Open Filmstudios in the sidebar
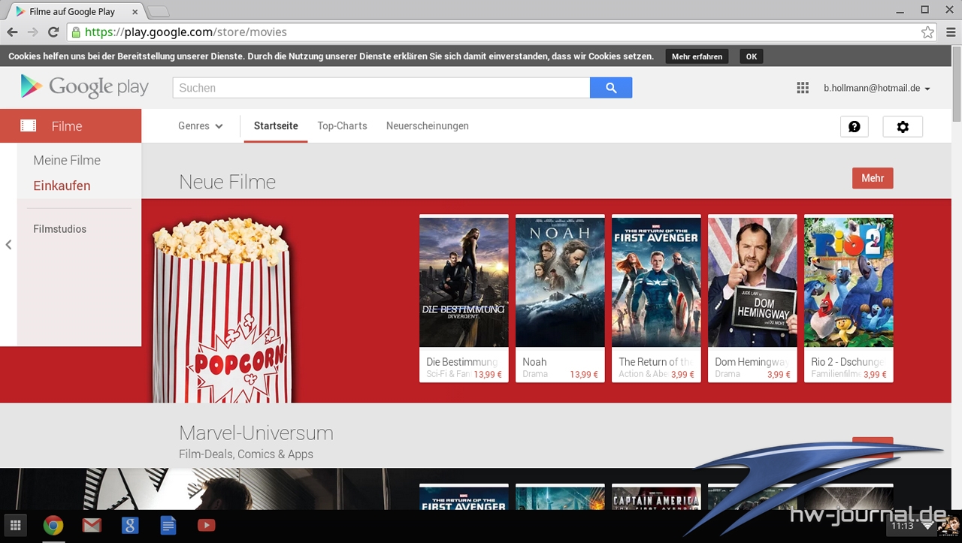Image resolution: width=962 pixels, height=543 pixels. coord(59,229)
